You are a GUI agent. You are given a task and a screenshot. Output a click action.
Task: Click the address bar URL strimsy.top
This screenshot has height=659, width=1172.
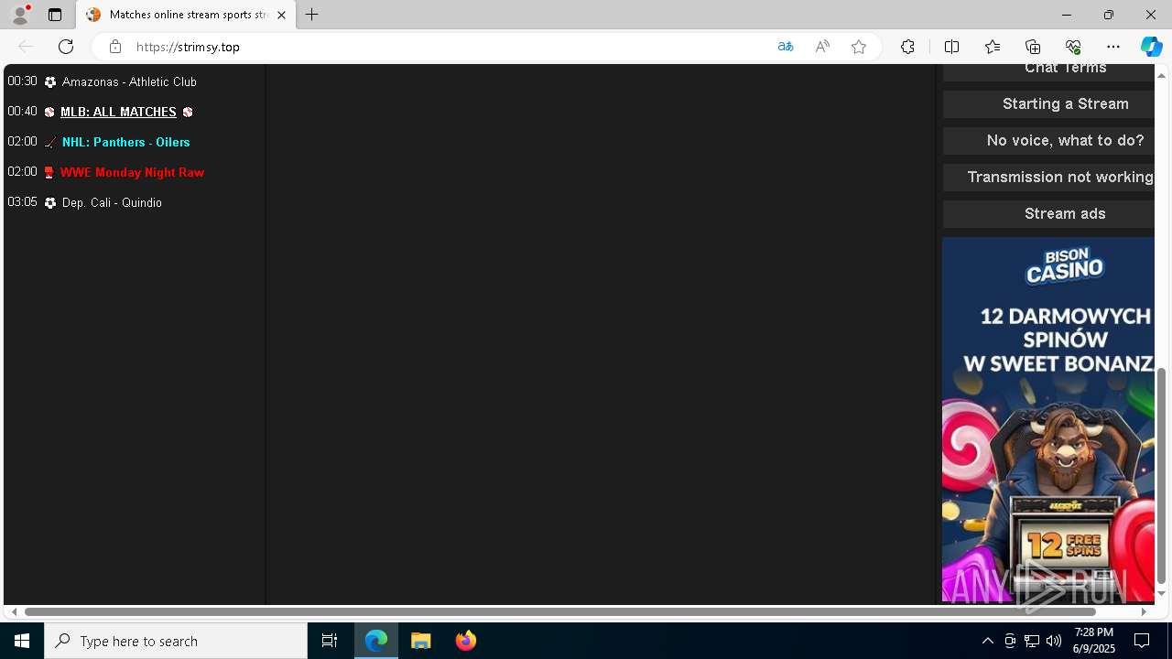click(188, 47)
